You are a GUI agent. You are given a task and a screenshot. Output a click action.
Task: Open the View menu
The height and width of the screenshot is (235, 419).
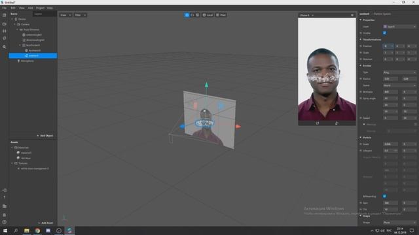pyautogui.click(x=22, y=8)
